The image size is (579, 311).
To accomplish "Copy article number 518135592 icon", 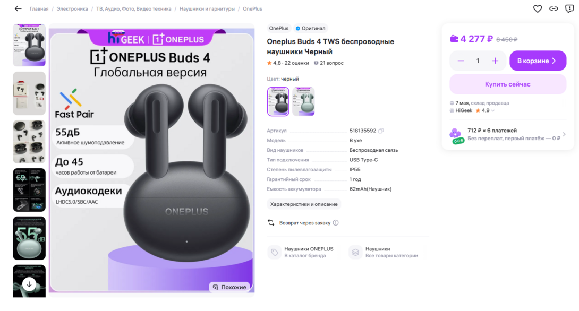I will click(x=381, y=131).
